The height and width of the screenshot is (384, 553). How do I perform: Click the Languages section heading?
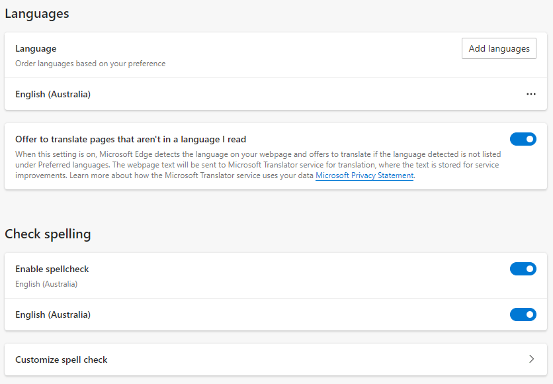point(37,13)
